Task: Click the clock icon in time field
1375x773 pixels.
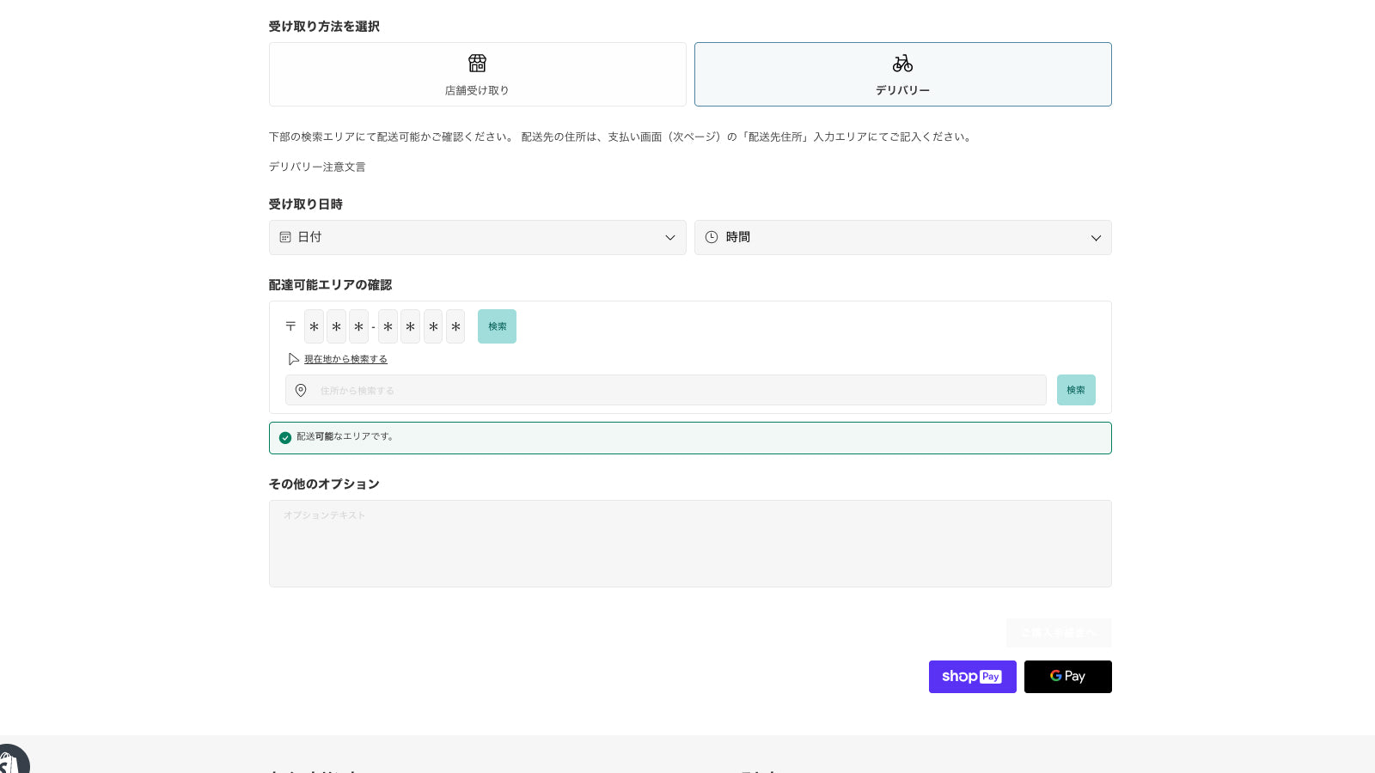Action: (712, 237)
